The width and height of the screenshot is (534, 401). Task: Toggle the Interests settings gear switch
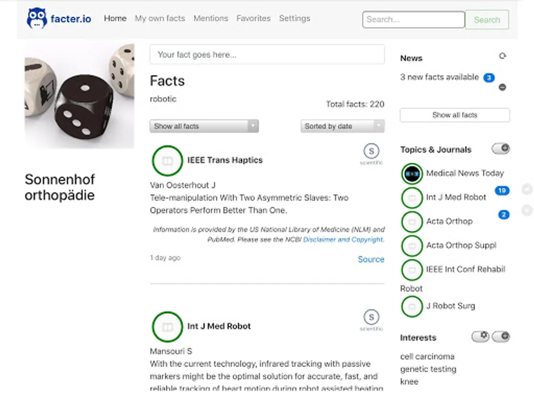(x=480, y=337)
